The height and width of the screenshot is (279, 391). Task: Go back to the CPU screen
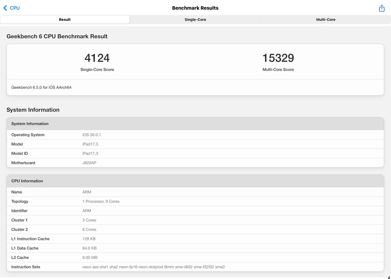pos(11,8)
